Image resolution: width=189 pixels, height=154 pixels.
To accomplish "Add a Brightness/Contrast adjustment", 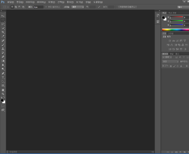I will (170, 41).
